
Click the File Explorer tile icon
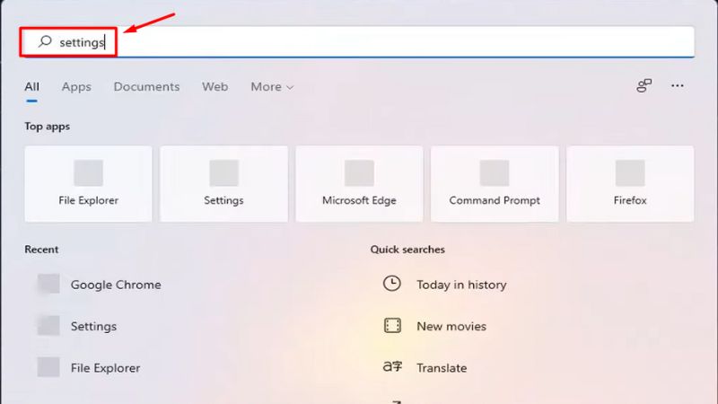(x=88, y=173)
